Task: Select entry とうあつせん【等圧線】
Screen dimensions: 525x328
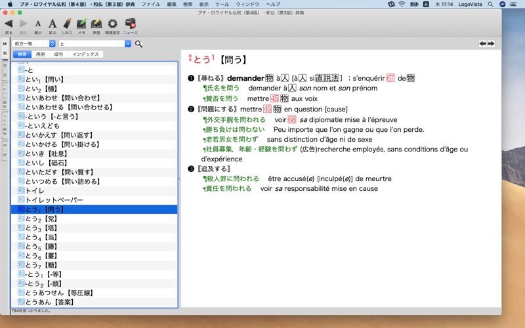Action: (94, 293)
